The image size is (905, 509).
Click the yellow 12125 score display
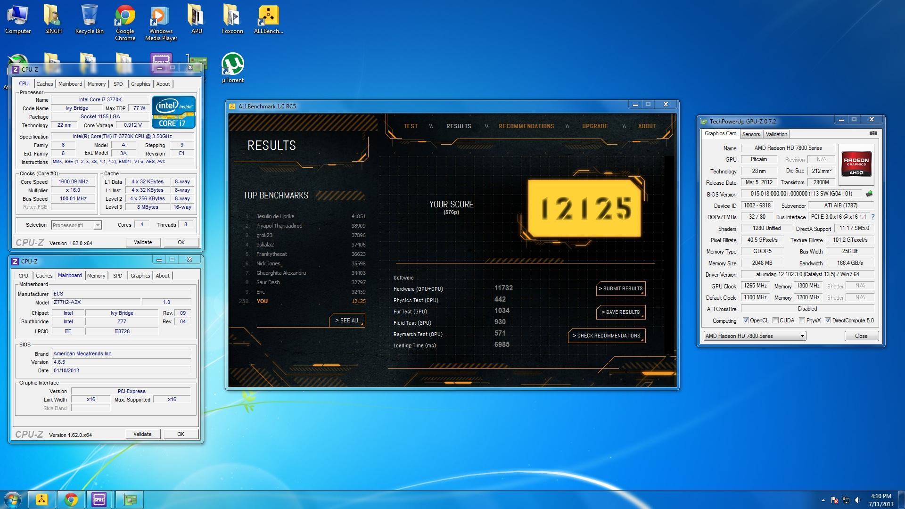click(585, 208)
